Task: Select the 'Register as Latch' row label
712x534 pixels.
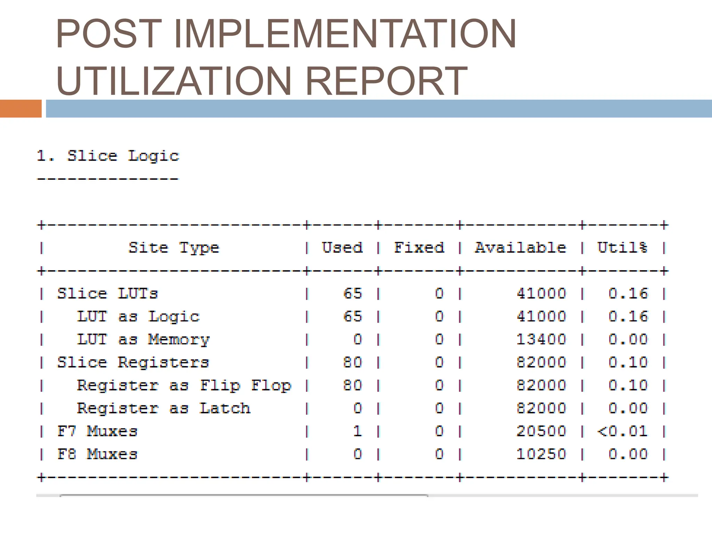Action: (x=163, y=408)
